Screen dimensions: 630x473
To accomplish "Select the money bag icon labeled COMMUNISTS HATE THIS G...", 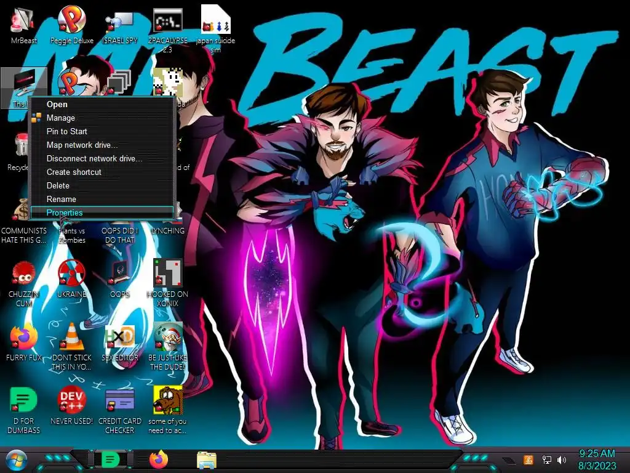I will [x=23, y=221].
